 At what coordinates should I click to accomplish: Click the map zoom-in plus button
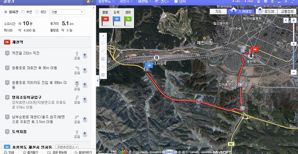[294, 20]
